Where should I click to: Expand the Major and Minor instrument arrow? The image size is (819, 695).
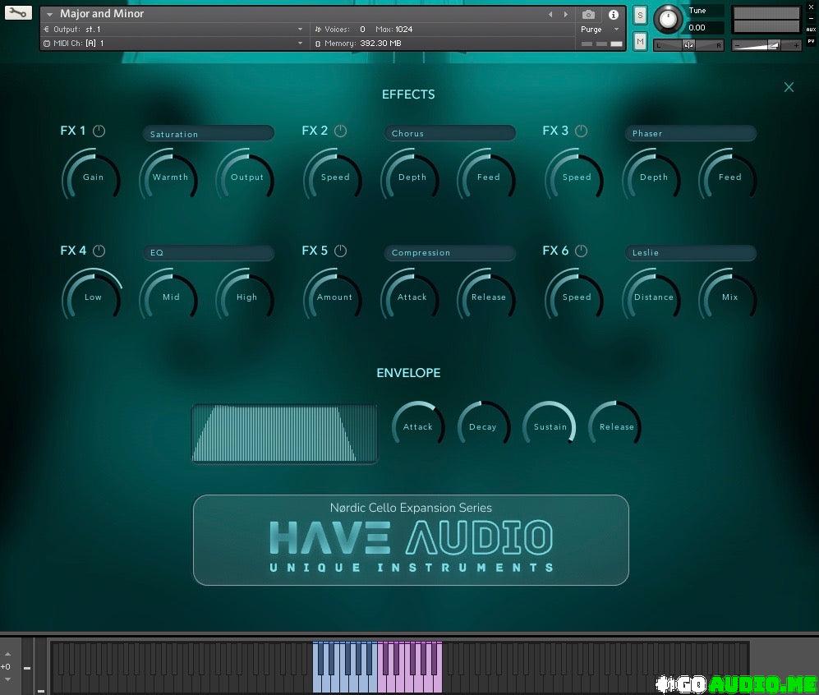[49, 15]
